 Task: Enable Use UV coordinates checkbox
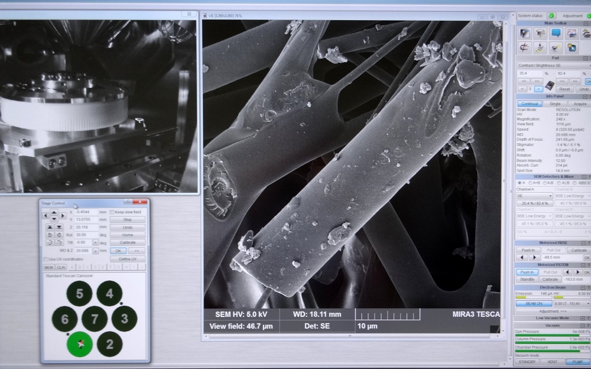coord(46,259)
